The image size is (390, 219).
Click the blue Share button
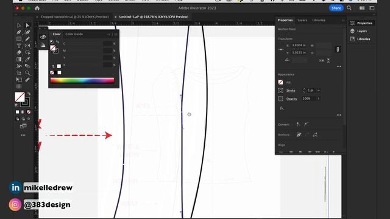[336, 8]
